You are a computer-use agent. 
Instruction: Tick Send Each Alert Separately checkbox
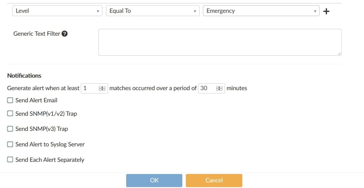[x=10, y=160]
